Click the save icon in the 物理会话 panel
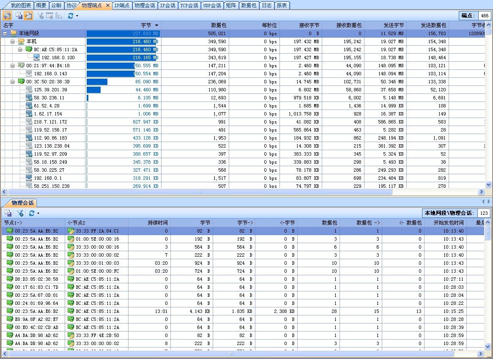 point(8,213)
